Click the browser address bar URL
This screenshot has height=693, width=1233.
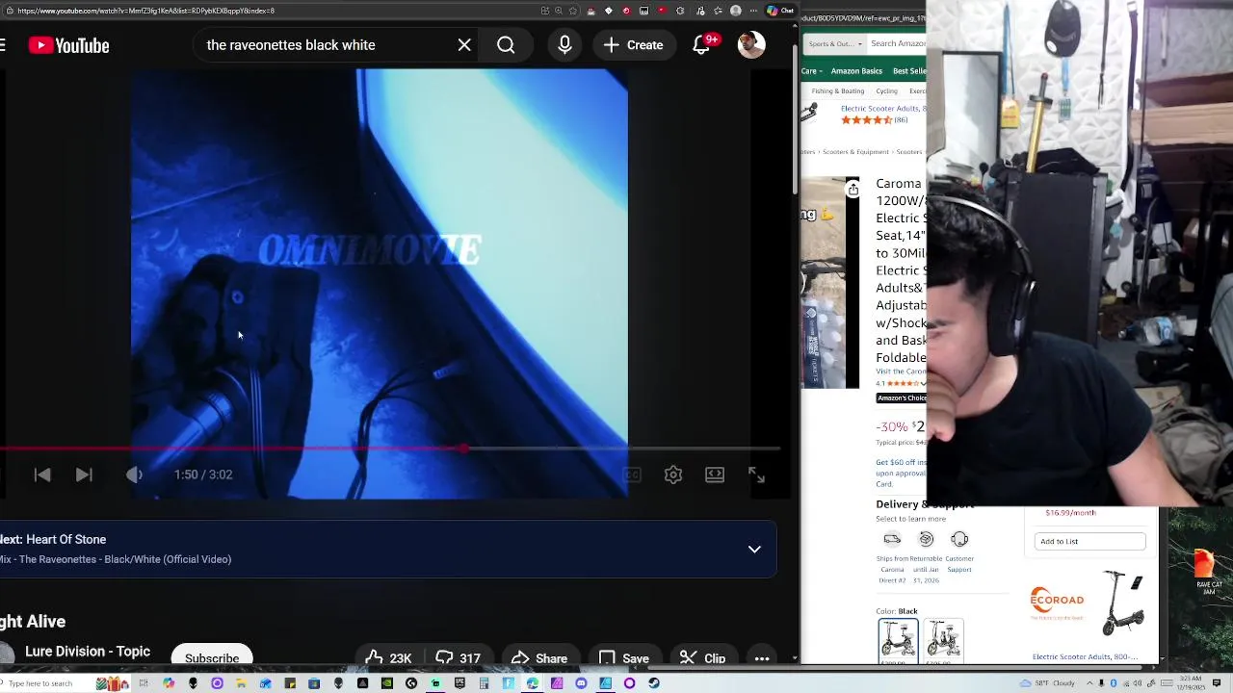144,11
